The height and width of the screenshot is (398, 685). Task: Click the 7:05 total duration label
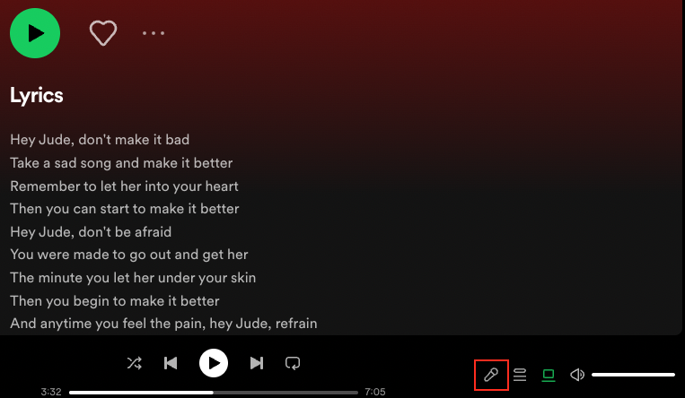click(x=375, y=392)
